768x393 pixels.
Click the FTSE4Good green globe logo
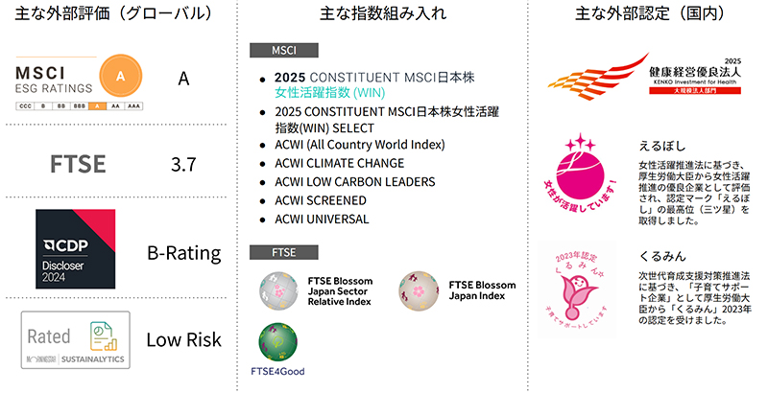[278, 341]
